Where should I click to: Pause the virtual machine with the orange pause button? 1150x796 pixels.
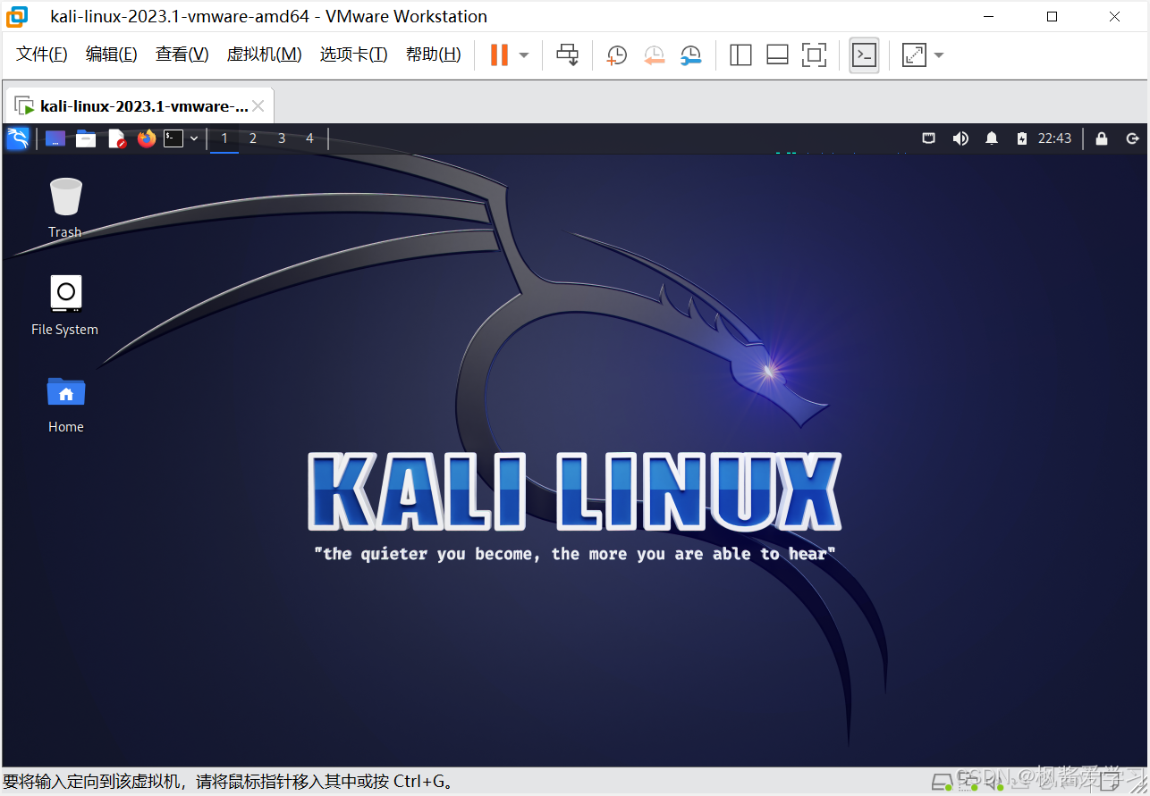coord(499,55)
